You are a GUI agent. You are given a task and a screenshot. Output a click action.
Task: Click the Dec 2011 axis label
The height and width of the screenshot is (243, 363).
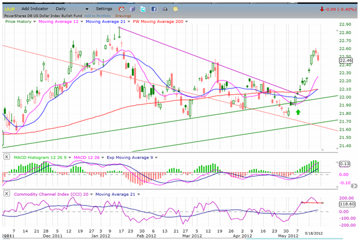click(x=53, y=236)
